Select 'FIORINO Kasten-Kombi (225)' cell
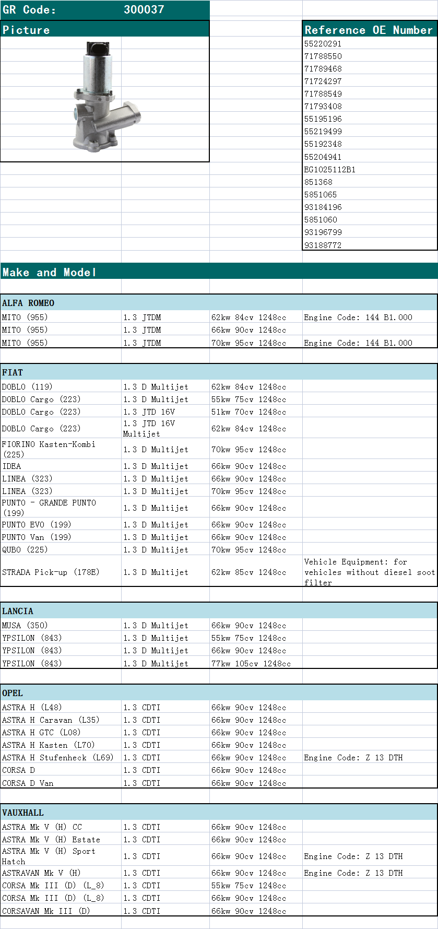The height and width of the screenshot is (929, 438). [x=61, y=449]
